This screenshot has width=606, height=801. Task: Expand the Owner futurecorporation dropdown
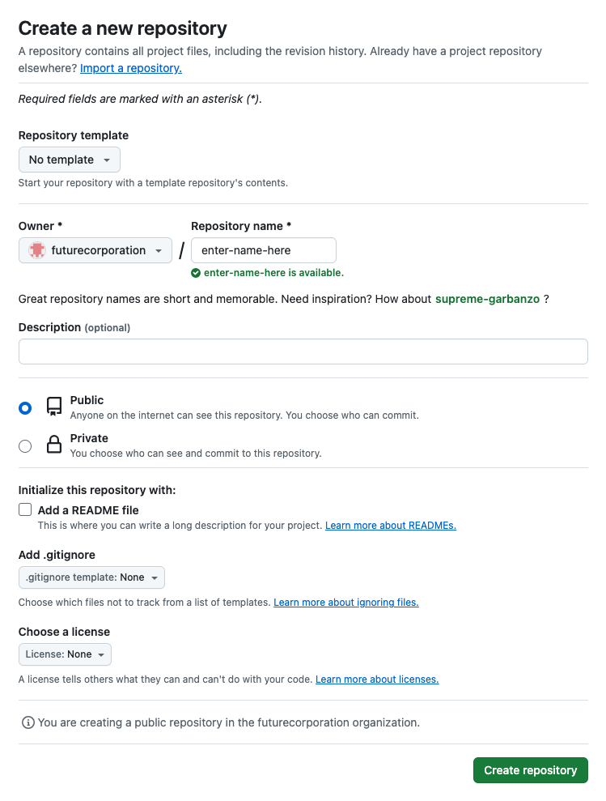click(95, 250)
